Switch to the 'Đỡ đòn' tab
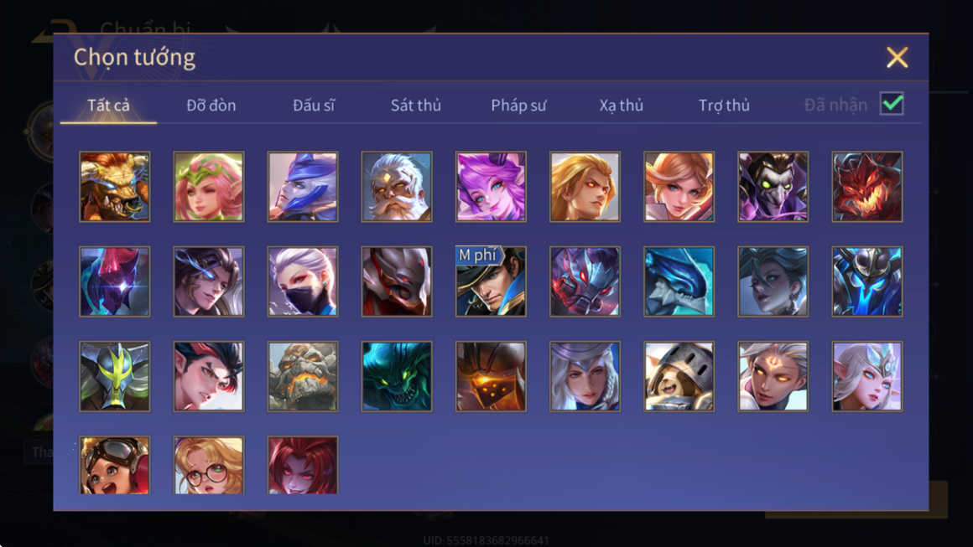 (211, 106)
